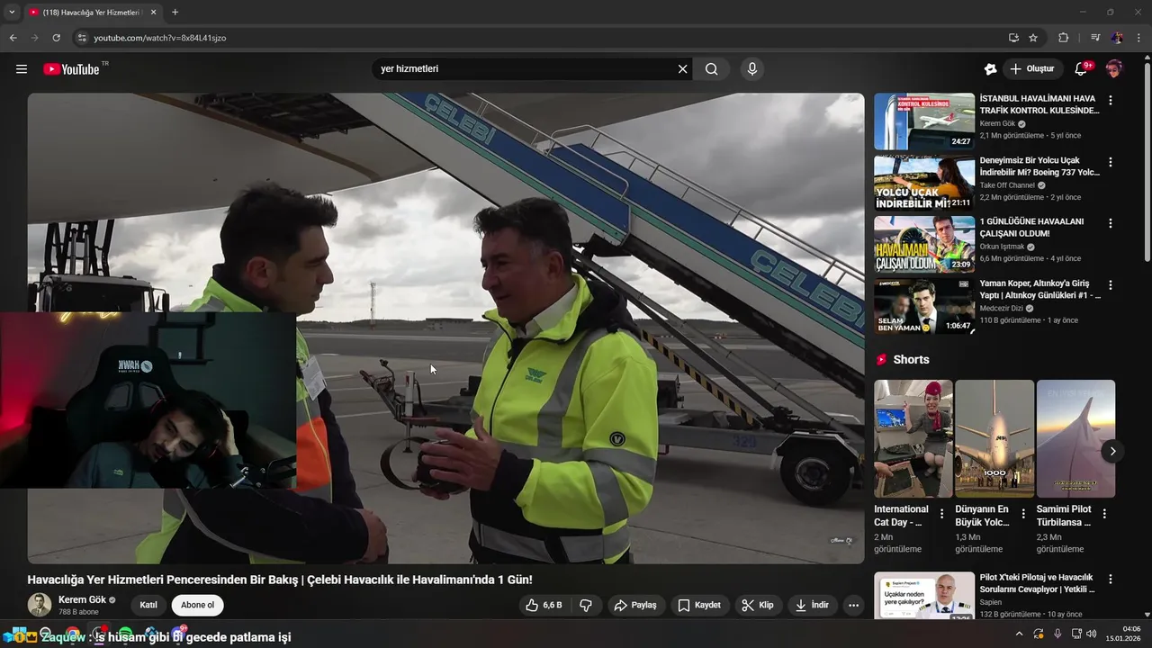Open Pilot X'teki Pilotaj video thumbnail
This screenshot has width=1152, height=648.
click(923, 595)
